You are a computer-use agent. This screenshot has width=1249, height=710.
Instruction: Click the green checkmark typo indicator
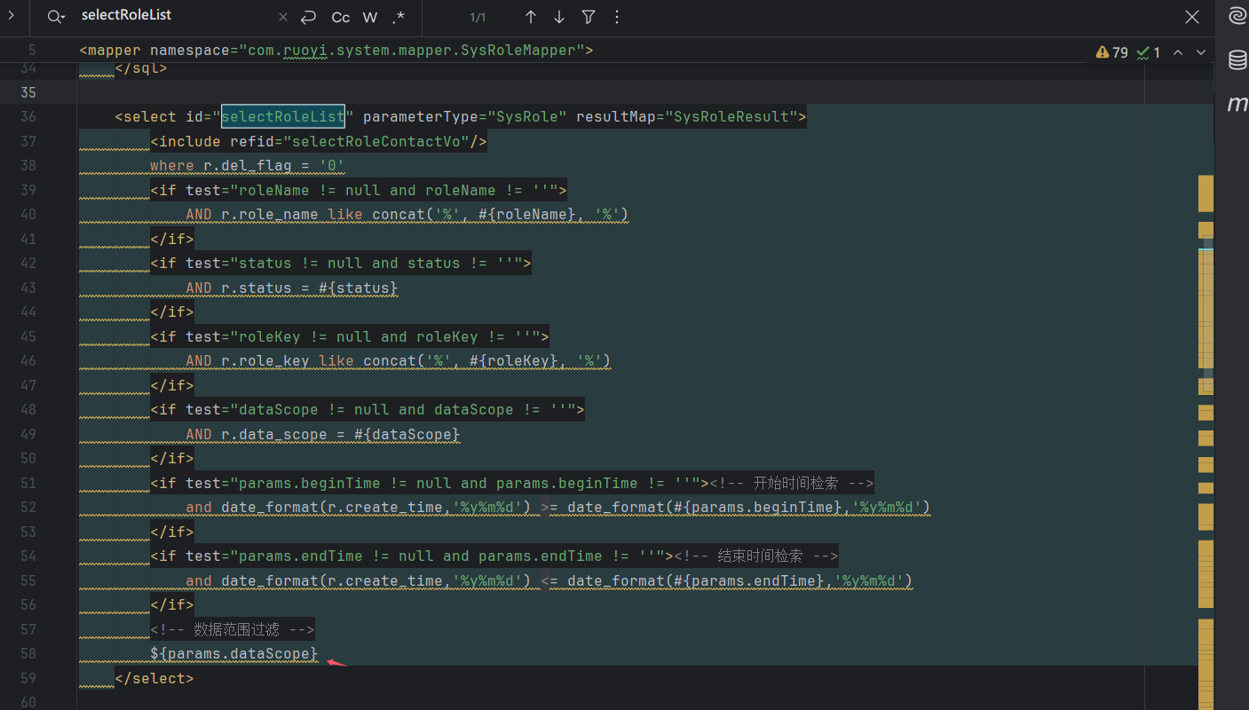(1149, 52)
